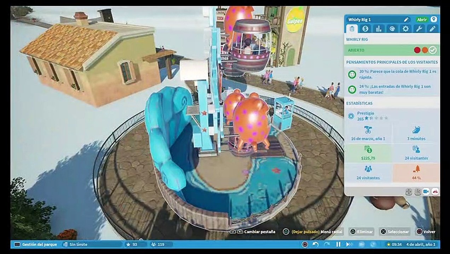
Task: Locate ride with map pin icon
Action: 433,19
